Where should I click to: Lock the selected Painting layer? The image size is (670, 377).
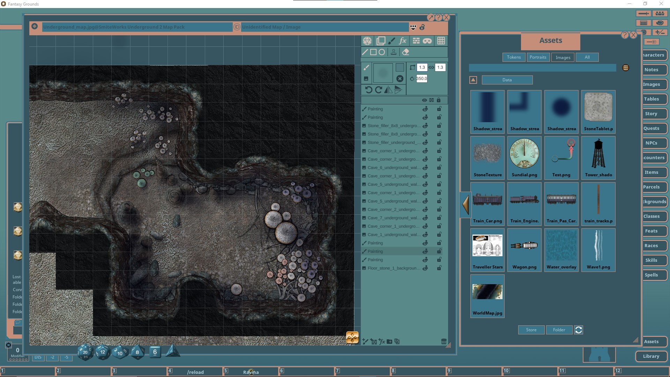tap(439, 251)
